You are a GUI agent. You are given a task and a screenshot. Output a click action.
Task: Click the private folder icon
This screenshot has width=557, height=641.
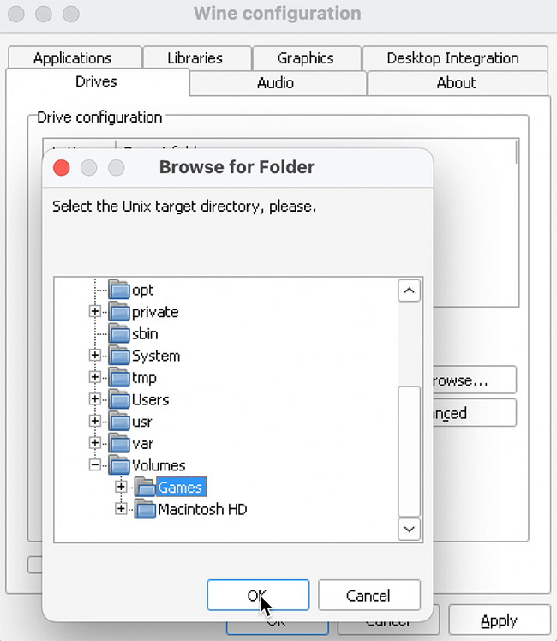[x=119, y=312]
